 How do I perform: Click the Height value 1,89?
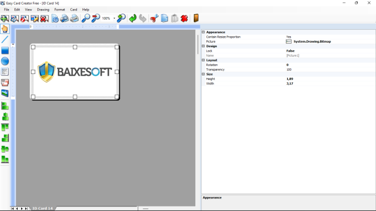pyautogui.click(x=289, y=79)
